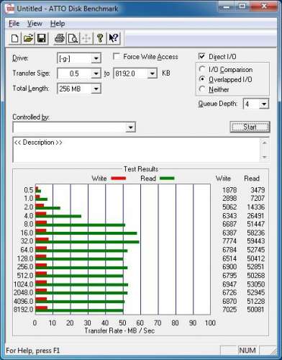Open the File menu
This screenshot has width=282, height=360.
point(14,24)
